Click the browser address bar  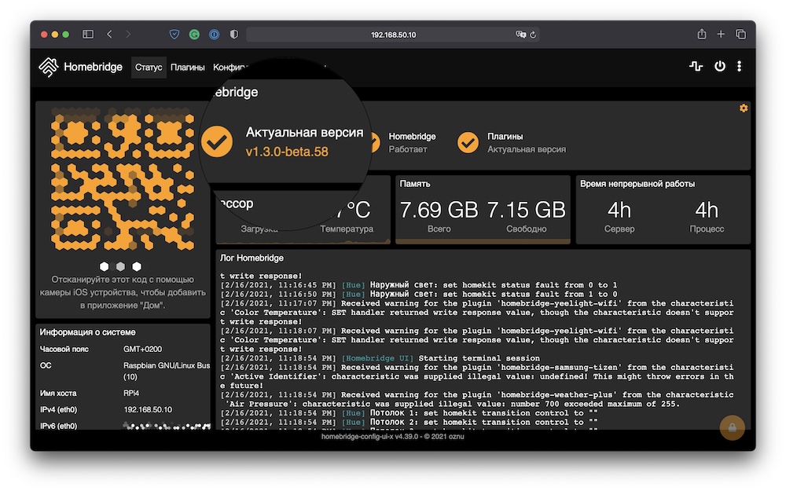click(x=393, y=35)
